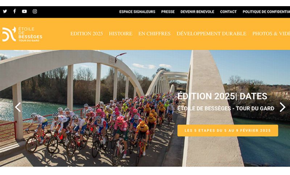Click the cyclists on bridge hero image
The width and height of the screenshot is (290, 175).
pos(92,114)
